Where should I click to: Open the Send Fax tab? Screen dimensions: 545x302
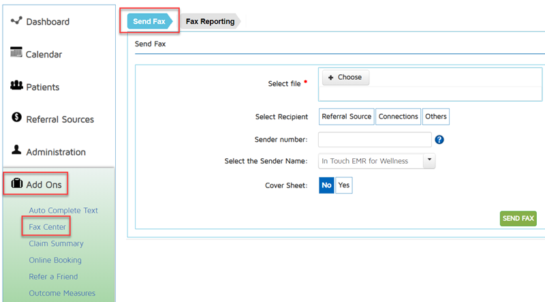(149, 21)
